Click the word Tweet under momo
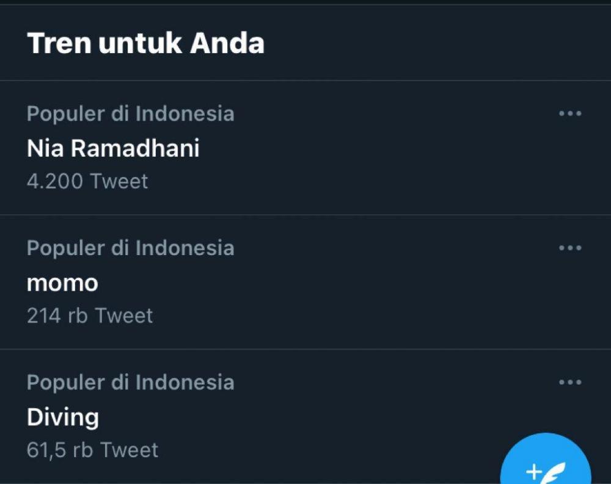The height and width of the screenshot is (484, 611). (124, 316)
